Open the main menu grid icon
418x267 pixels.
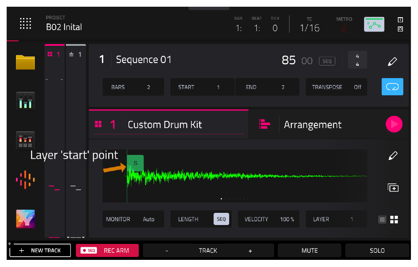tap(26, 24)
